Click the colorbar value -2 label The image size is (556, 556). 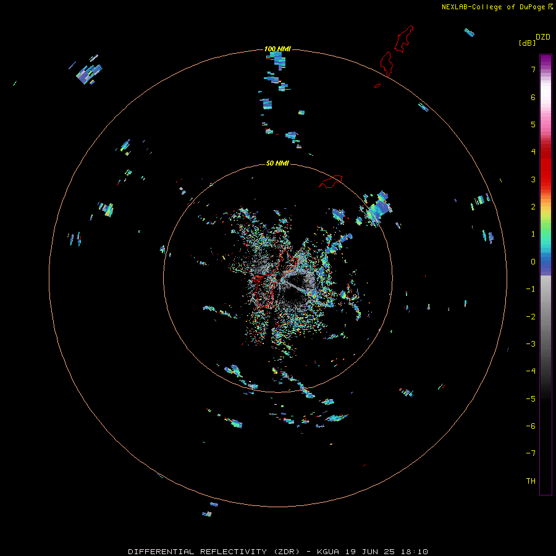[x=531, y=317]
